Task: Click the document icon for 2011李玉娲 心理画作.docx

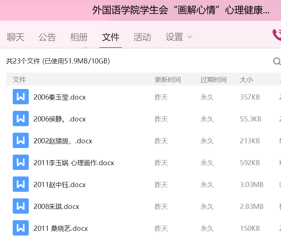Action: point(21,163)
